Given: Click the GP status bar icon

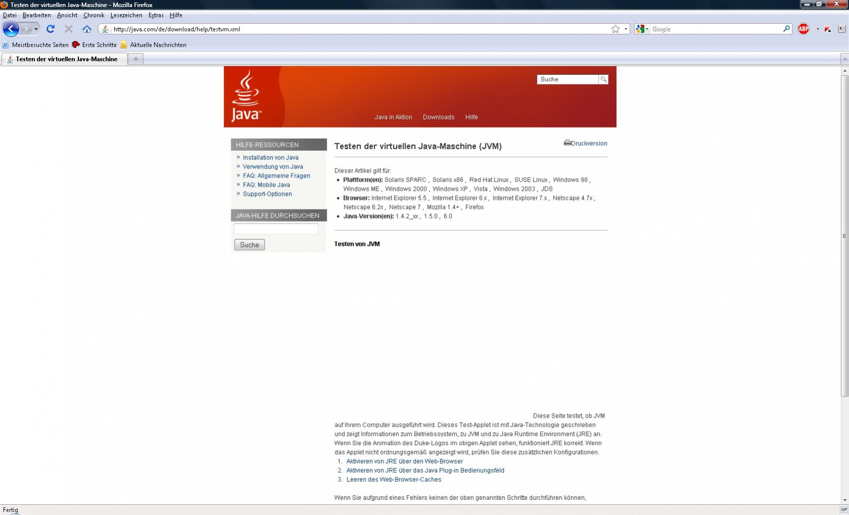Looking at the screenshot, I should click(x=844, y=509).
